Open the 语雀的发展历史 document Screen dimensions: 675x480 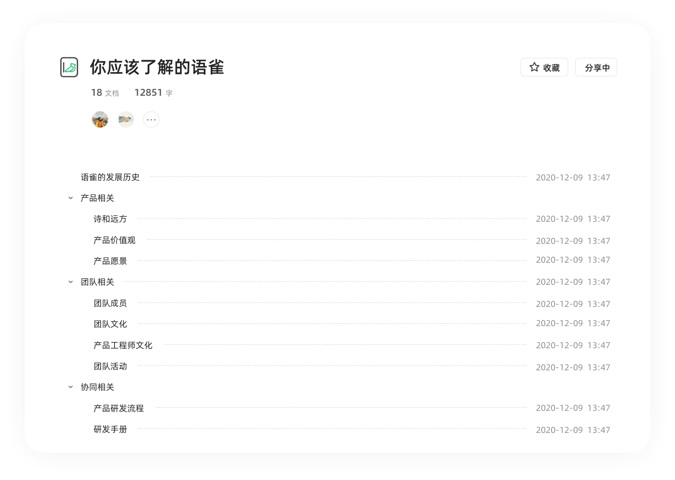[110, 177]
